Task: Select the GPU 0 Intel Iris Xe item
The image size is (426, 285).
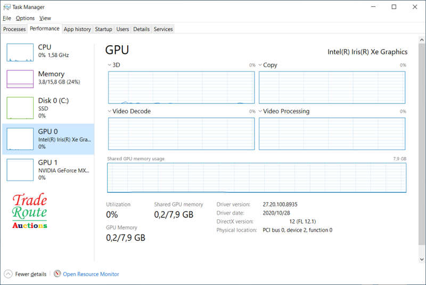Action: [48, 139]
